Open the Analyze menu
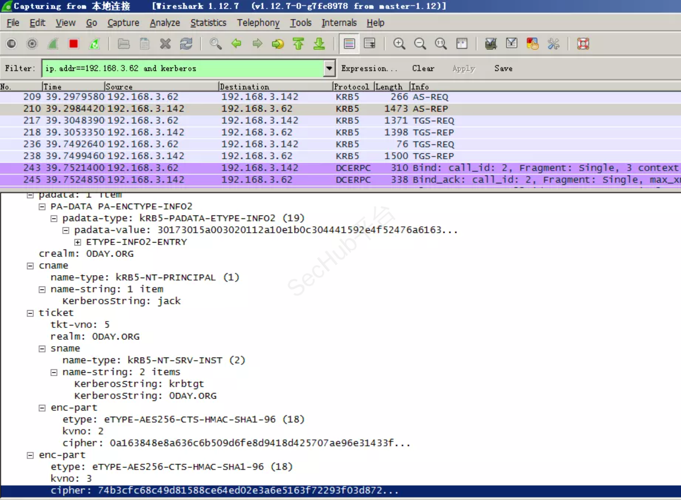The image size is (681, 500). point(164,23)
